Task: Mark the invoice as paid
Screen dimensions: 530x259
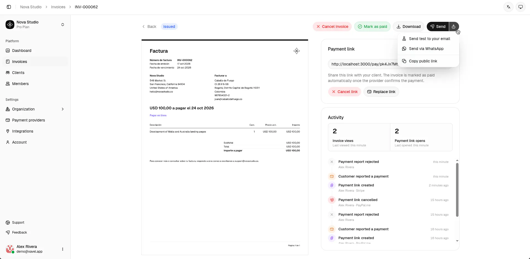Action: tap(372, 27)
